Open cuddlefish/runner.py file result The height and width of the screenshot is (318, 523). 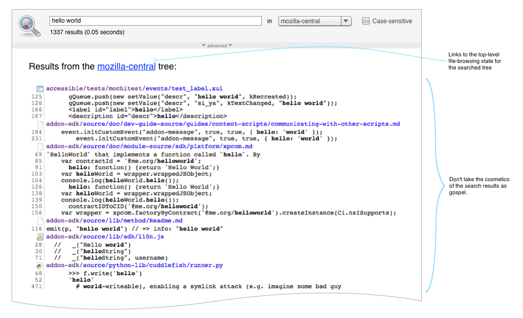135,265
